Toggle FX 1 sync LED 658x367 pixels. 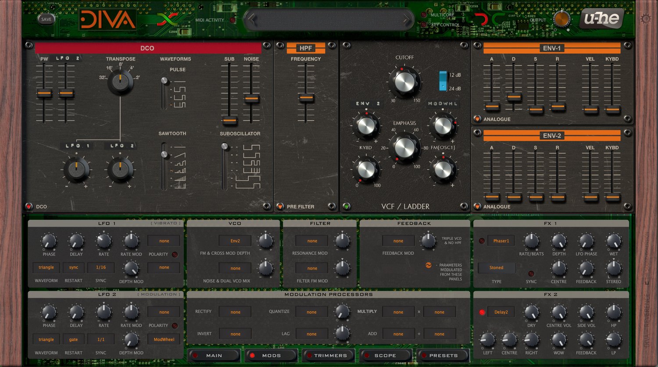(x=531, y=274)
